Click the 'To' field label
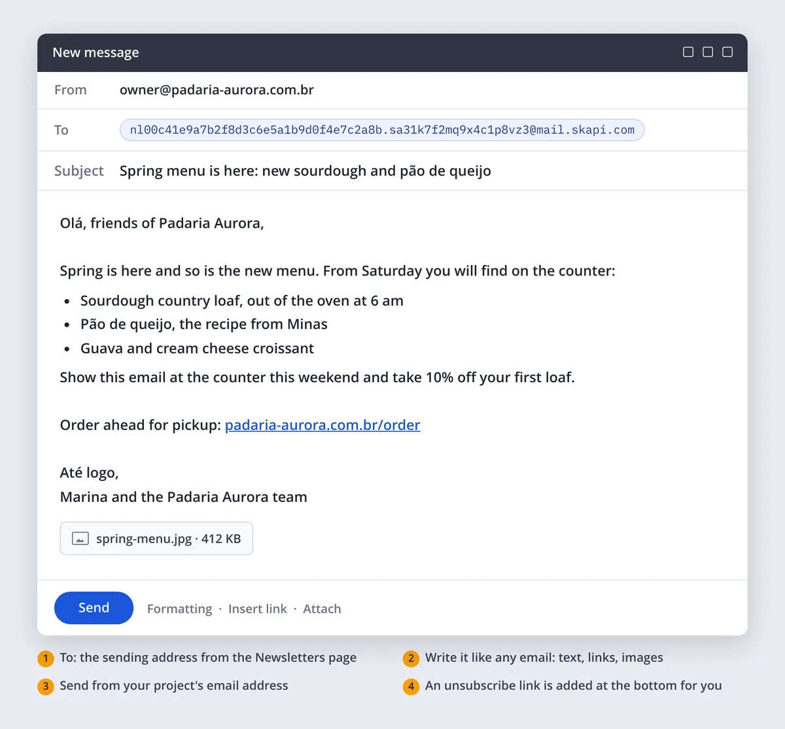The height and width of the screenshot is (729, 785). 61,130
